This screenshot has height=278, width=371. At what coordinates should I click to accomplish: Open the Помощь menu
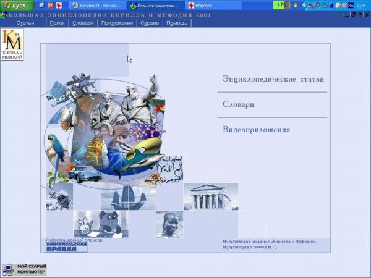[177, 23]
